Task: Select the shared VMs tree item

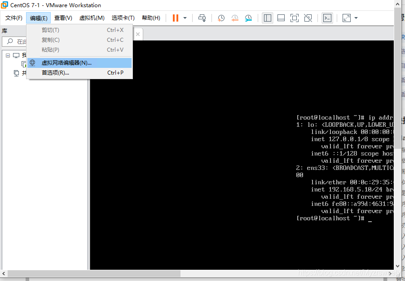Action: pyautogui.click(x=20, y=73)
